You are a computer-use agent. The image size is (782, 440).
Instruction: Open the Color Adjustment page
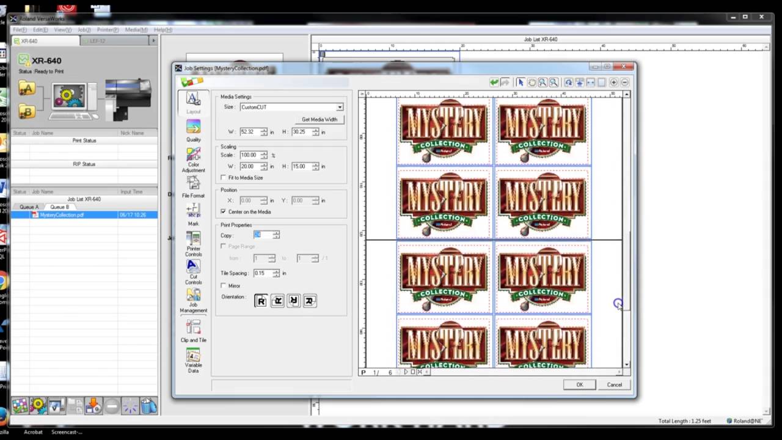(193, 160)
